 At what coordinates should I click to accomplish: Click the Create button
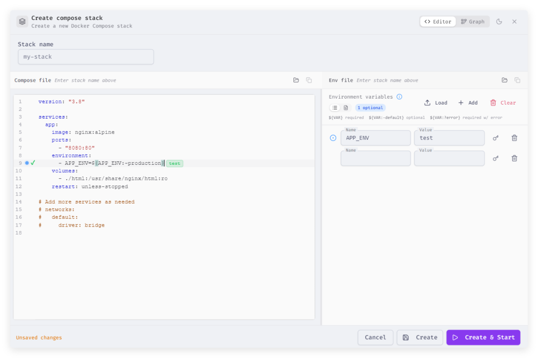click(x=420, y=338)
